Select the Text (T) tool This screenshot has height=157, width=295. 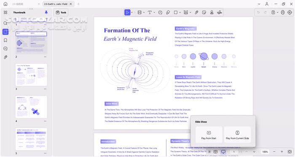(150, 12)
